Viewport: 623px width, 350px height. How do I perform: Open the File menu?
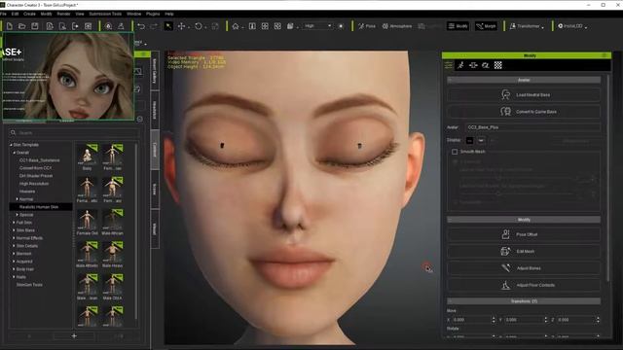point(3,14)
